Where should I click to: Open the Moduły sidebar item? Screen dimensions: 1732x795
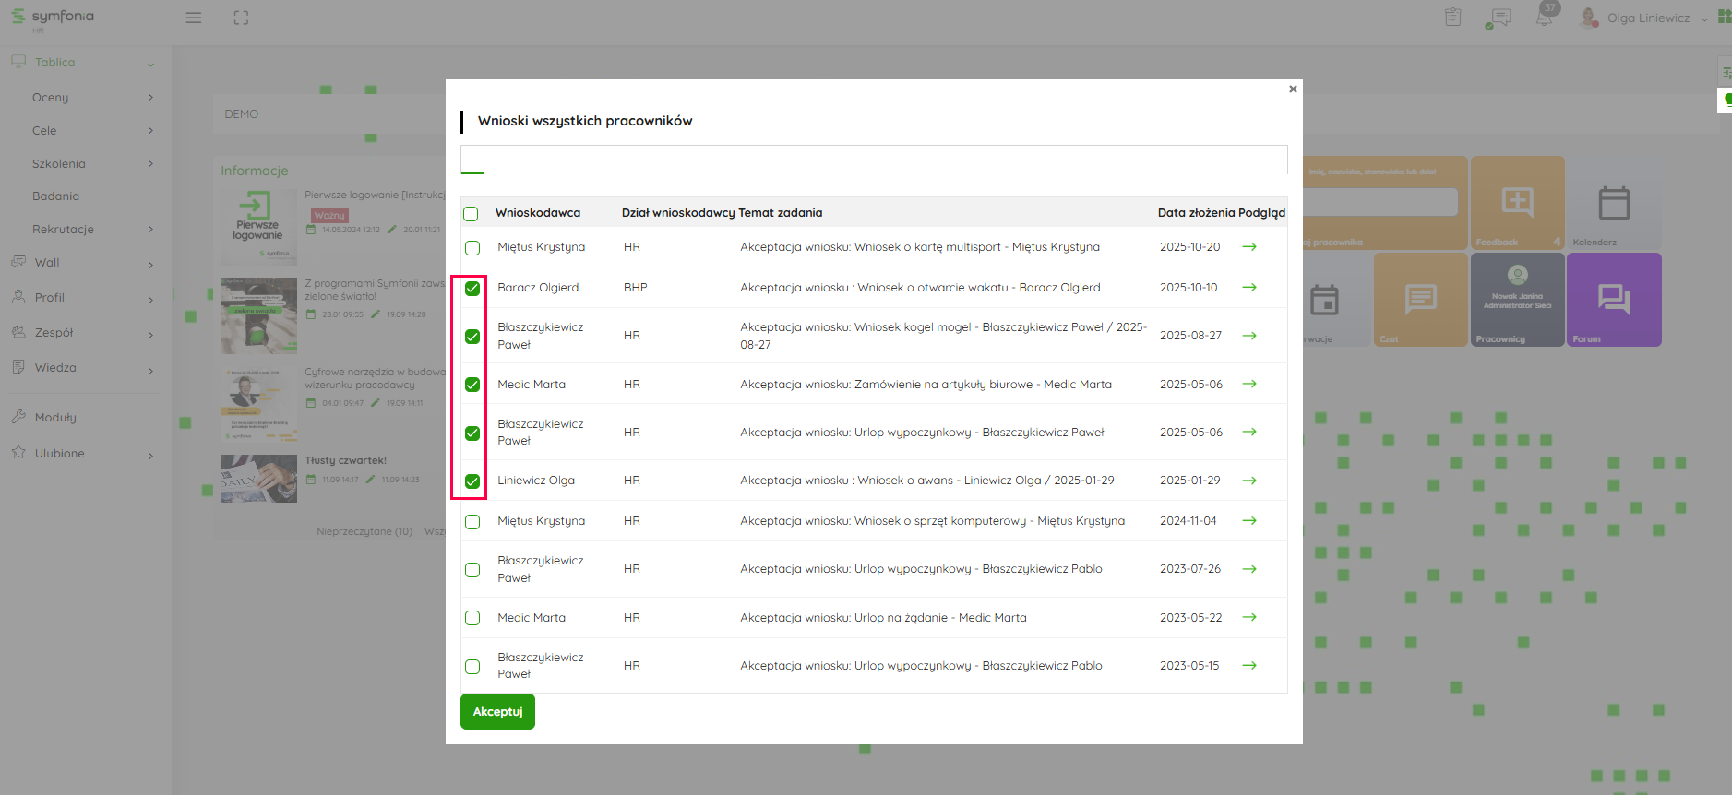pos(55,418)
